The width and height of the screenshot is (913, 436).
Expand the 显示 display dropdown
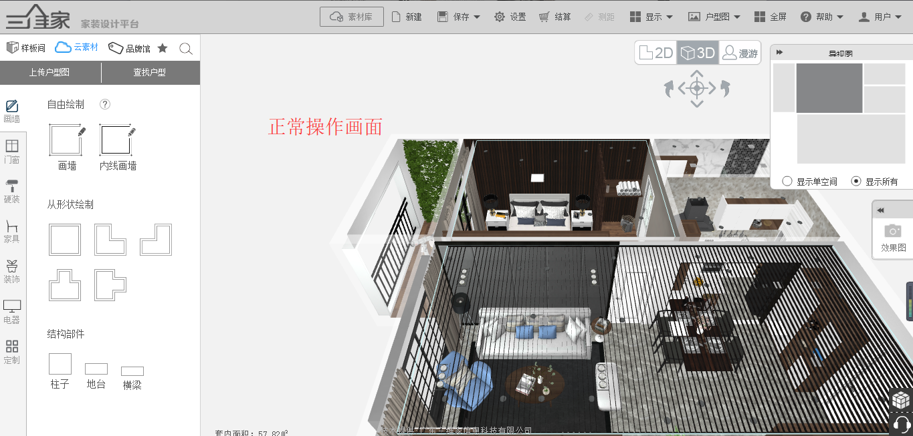tap(651, 17)
